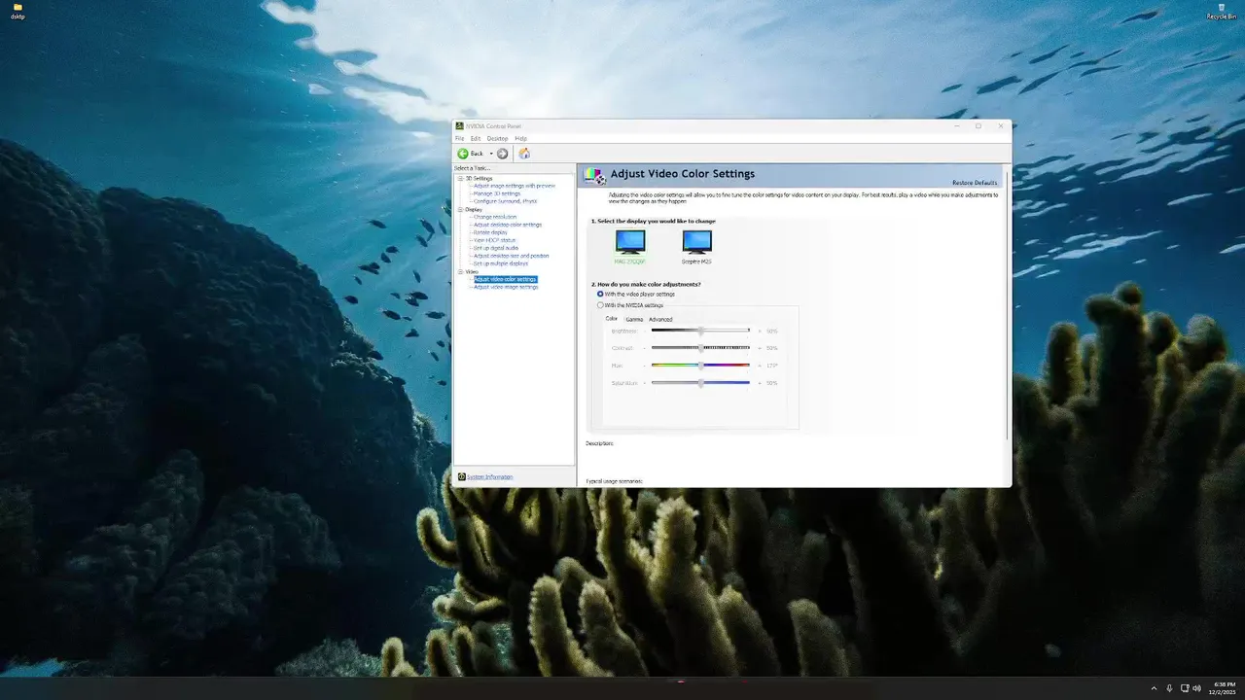
Task: Select 'With the video player settings' radio
Action: click(600, 294)
